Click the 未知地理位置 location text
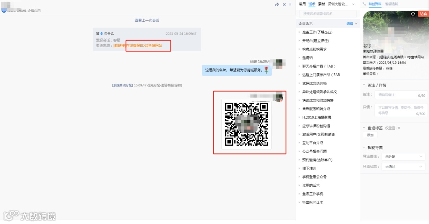 pyautogui.click(x=373, y=52)
